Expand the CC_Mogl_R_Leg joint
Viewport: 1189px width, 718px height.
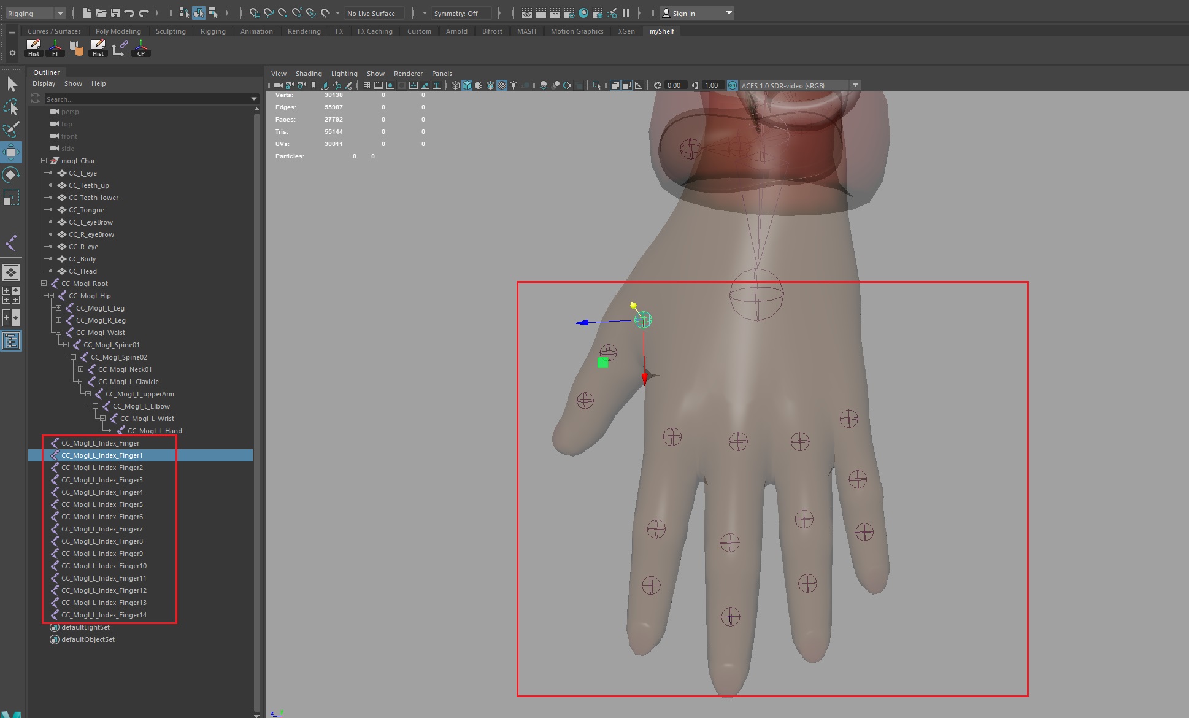(58, 320)
